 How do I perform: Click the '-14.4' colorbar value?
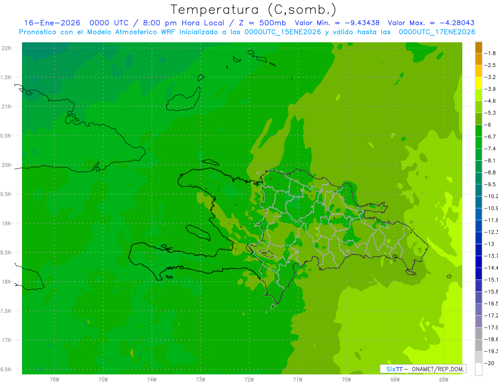click(x=491, y=267)
